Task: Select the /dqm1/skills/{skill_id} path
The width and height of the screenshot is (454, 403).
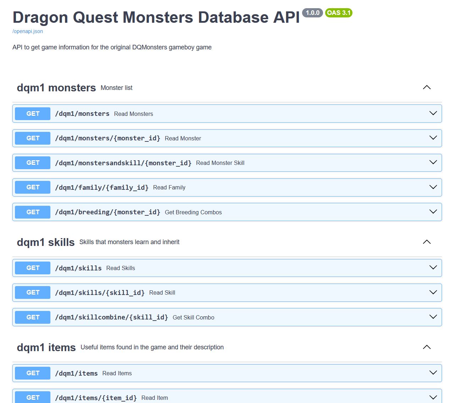Action: pos(100,292)
